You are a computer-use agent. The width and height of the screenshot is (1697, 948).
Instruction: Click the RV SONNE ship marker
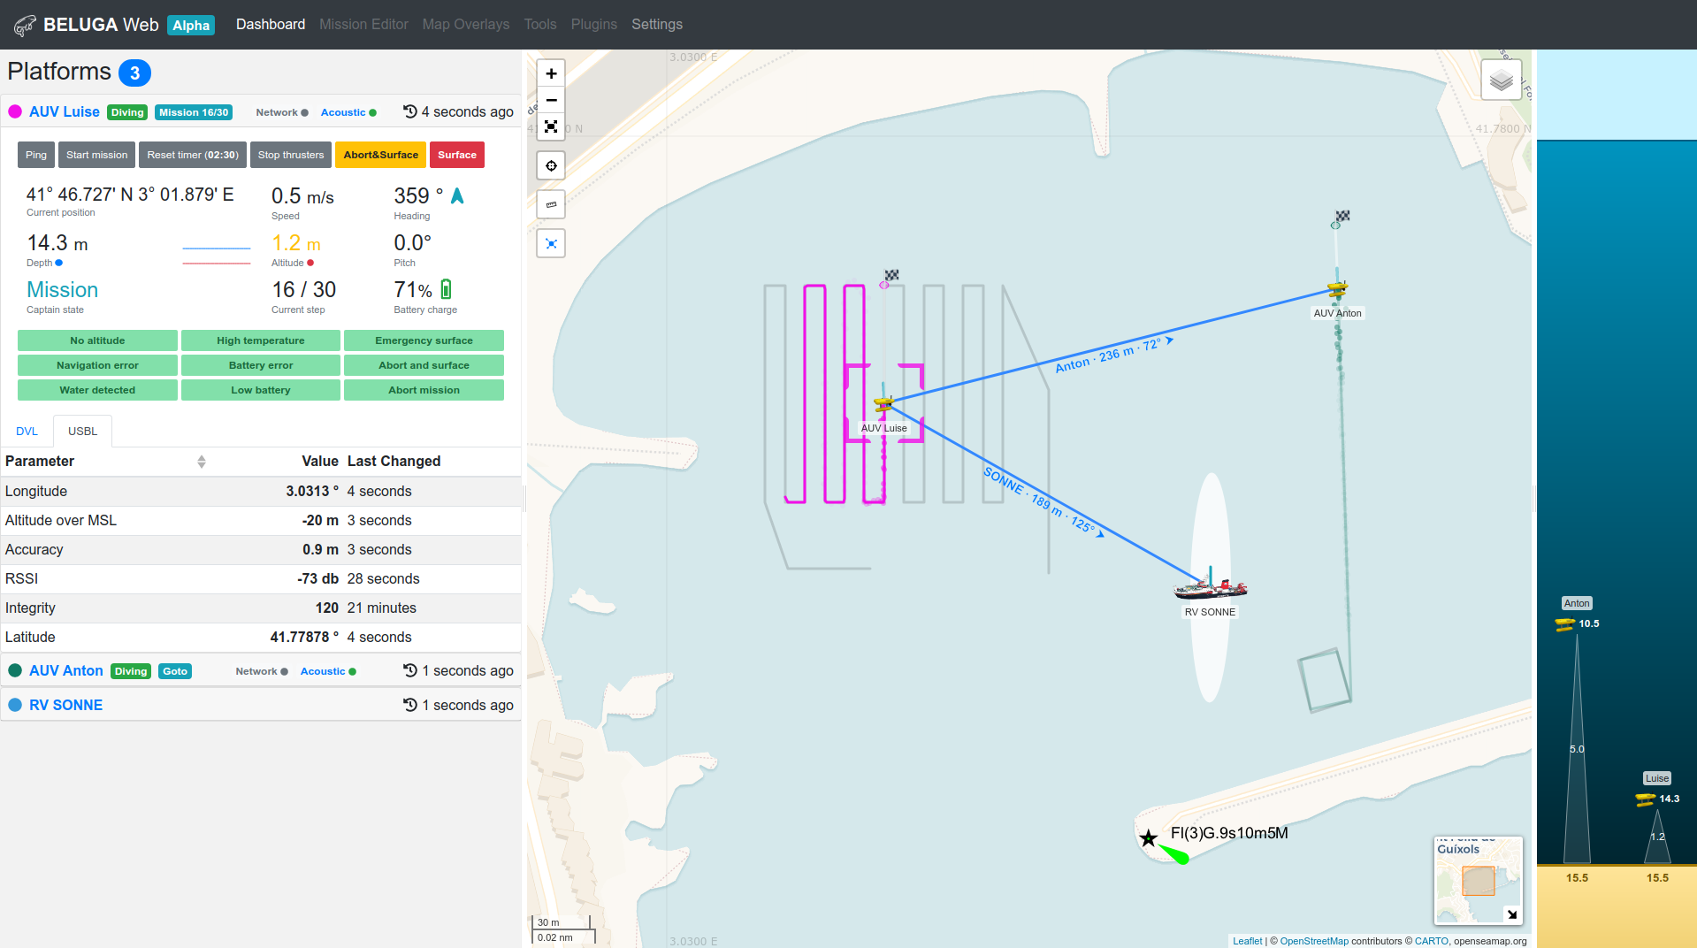tap(1210, 587)
